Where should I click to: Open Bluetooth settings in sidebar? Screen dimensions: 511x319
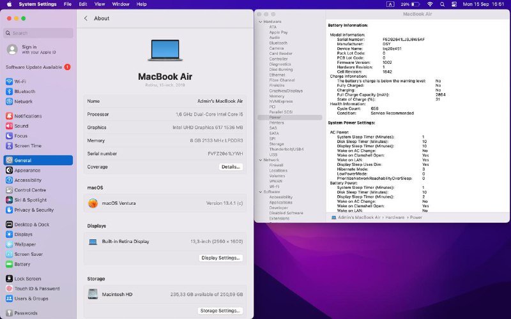click(x=20, y=91)
